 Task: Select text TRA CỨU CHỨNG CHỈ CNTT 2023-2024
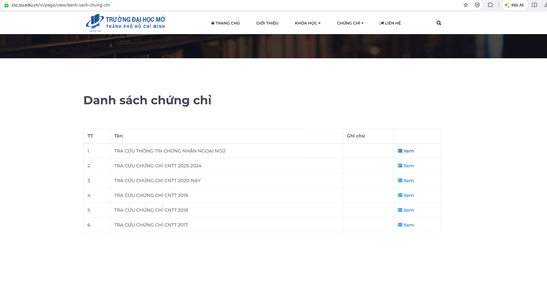158,166
